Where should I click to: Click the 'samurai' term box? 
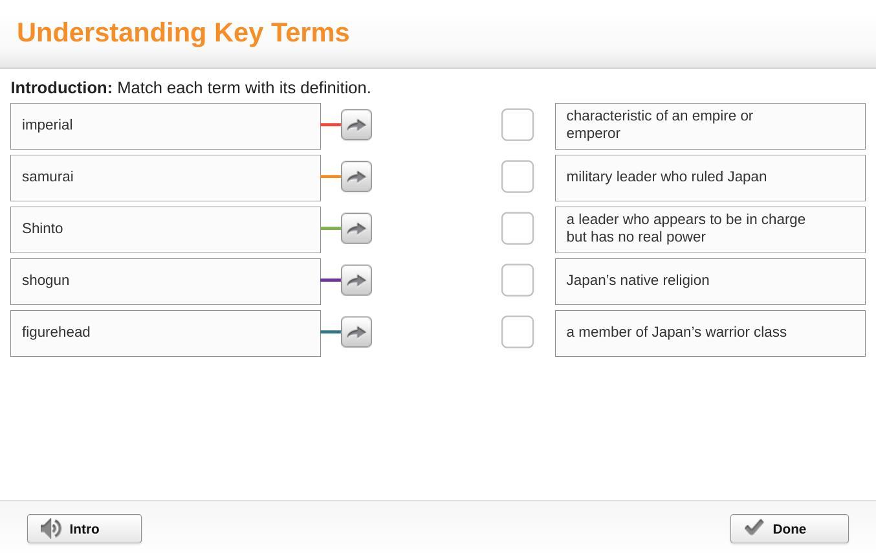click(166, 178)
